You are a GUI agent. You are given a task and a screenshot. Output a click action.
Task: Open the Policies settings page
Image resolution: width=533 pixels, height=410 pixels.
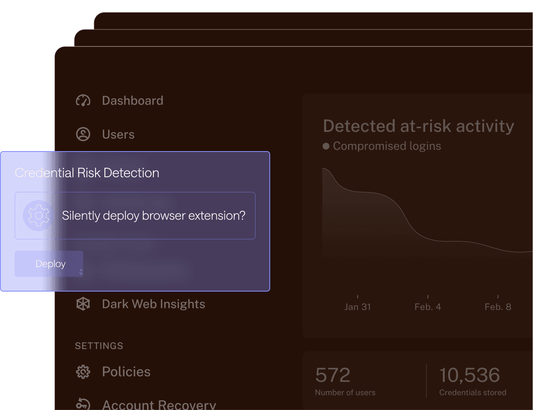pyautogui.click(x=126, y=372)
